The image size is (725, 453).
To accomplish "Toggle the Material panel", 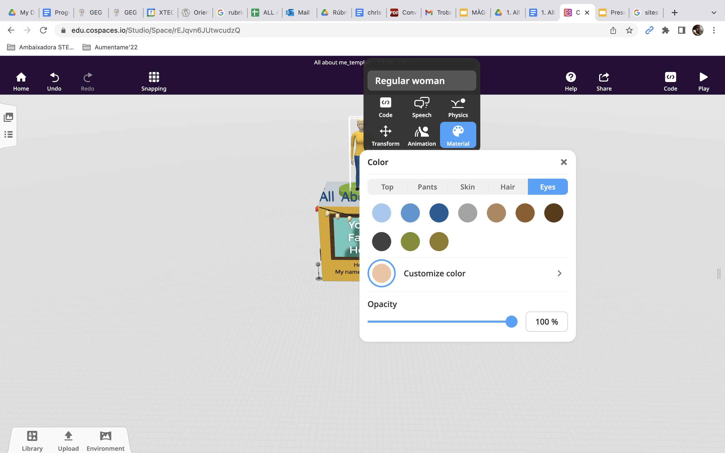I will click(458, 135).
